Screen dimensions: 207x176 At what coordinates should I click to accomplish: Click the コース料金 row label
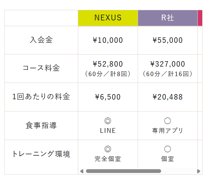coord(41,69)
